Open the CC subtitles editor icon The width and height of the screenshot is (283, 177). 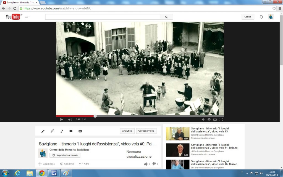click(80, 131)
